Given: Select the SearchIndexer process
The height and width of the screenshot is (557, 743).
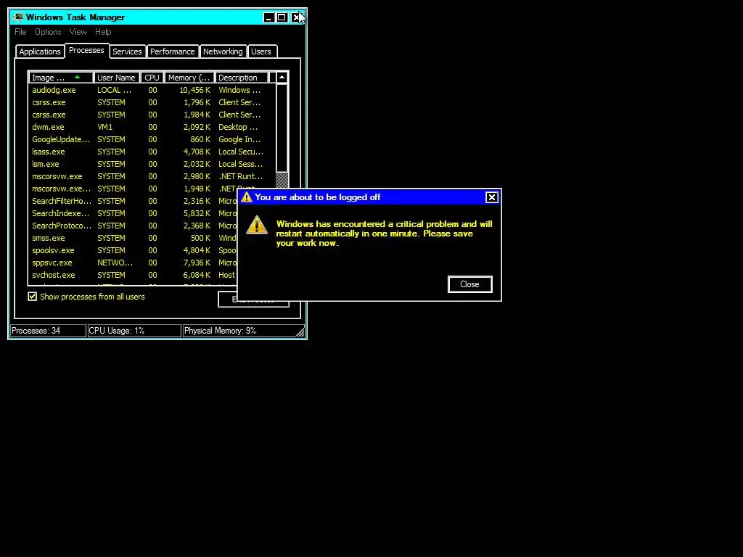Looking at the screenshot, I should (x=133, y=213).
